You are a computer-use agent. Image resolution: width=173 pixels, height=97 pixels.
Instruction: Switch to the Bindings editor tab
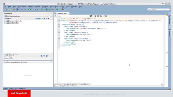(62, 86)
